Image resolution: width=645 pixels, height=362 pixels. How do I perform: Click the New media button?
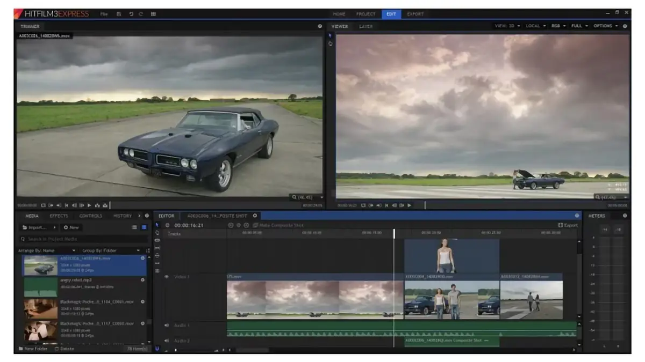(x=71, y=227)
